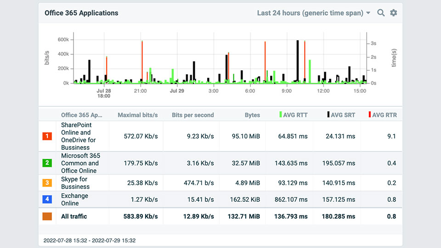The image size is (441, 248).
Task: Click the 474.71 b/s cell
Action: 198,183
